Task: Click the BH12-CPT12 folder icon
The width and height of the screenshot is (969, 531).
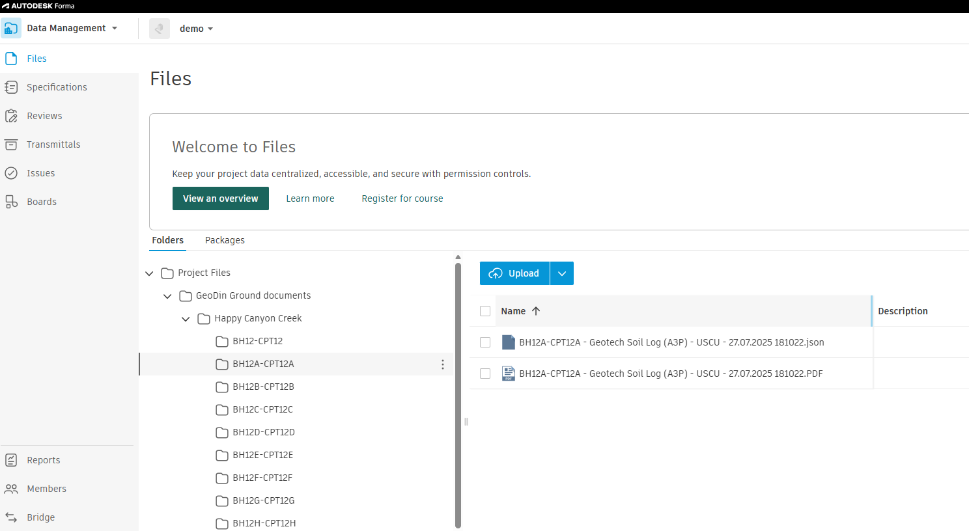Action: click(x=222, y=342)
